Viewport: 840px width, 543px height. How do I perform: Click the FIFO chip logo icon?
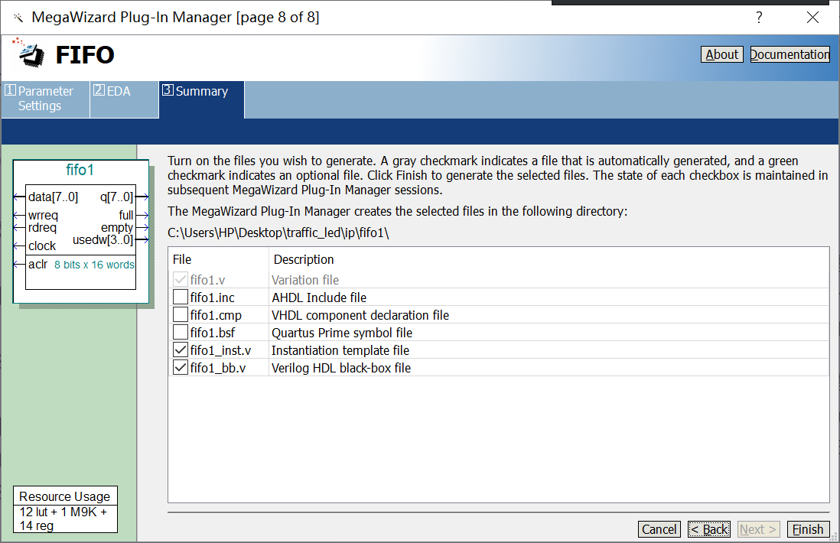[x=30, y=53]
